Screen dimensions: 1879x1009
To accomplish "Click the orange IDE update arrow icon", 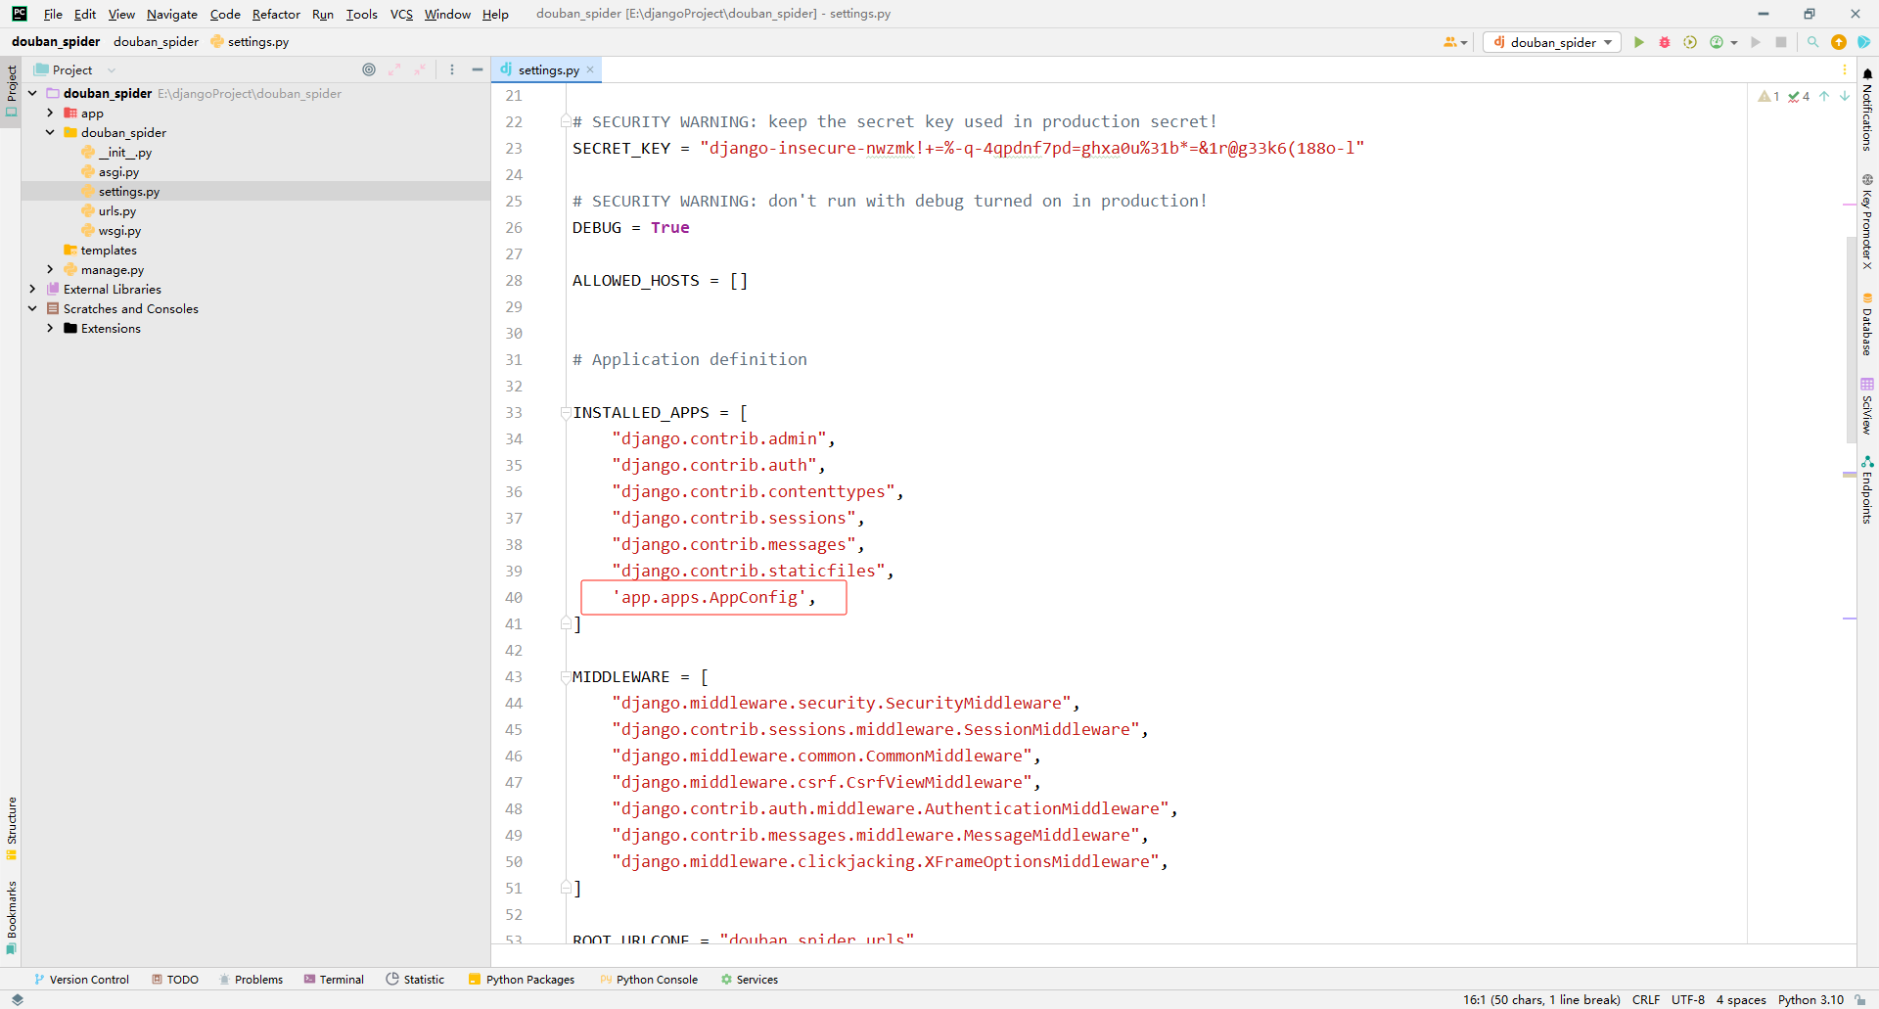I will (1839, 42).
